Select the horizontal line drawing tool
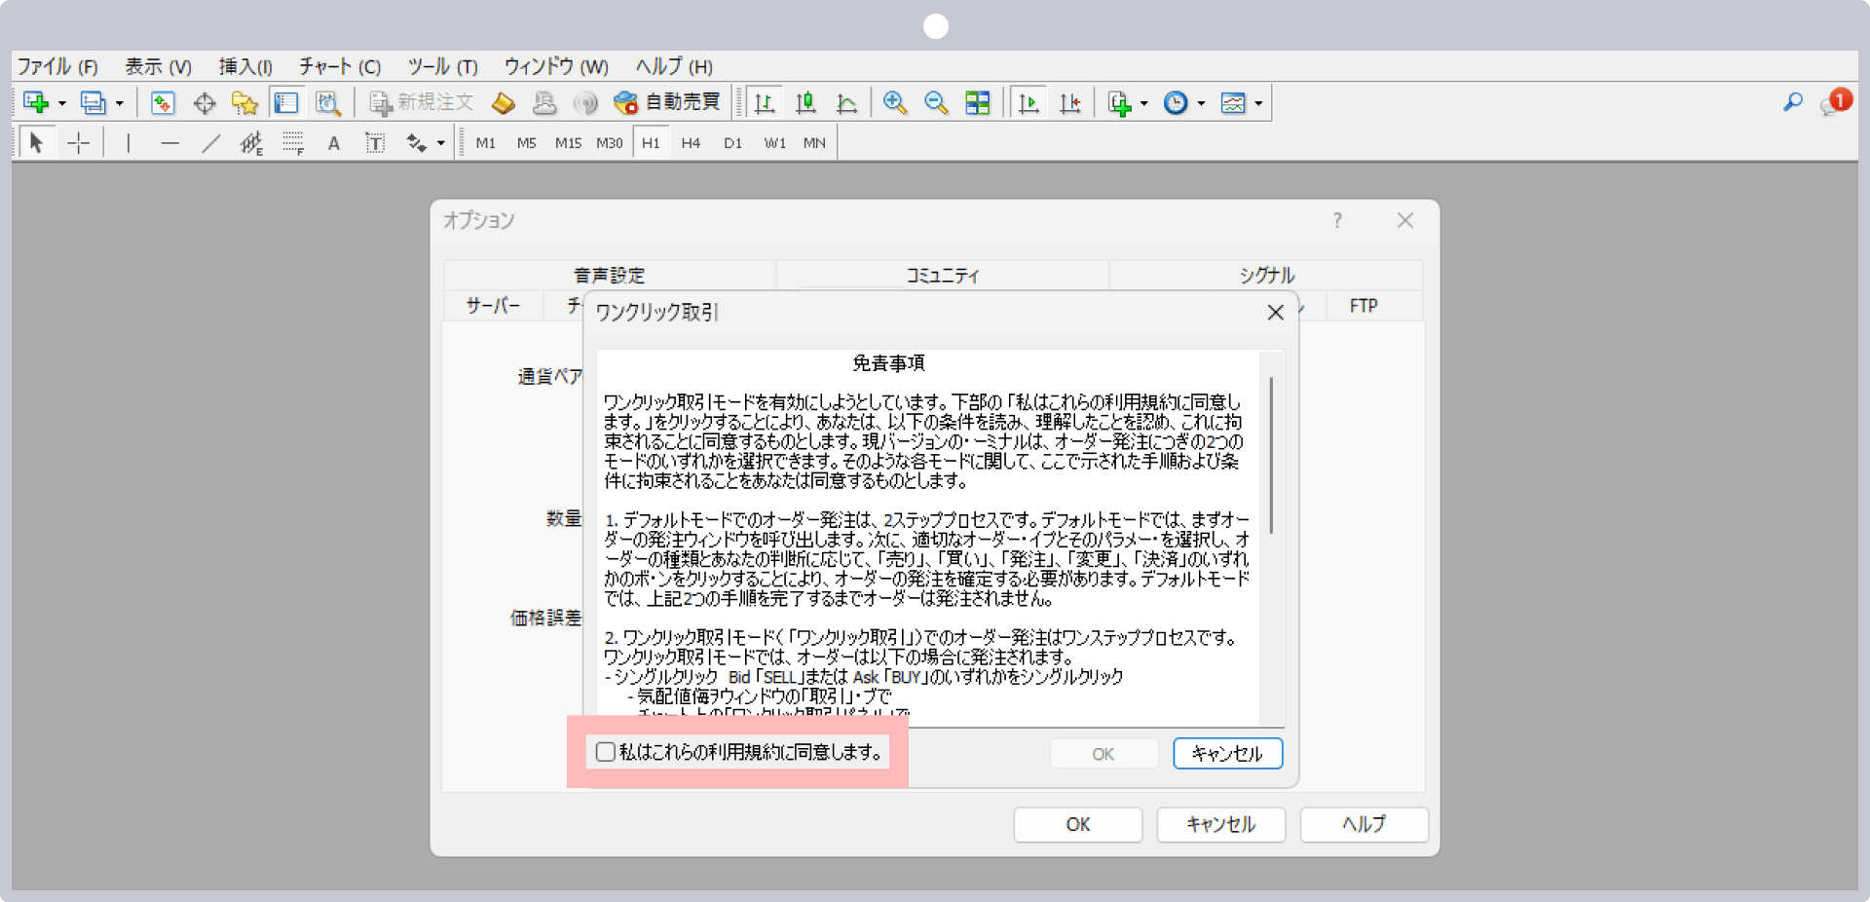Viewport: 1870px width, 902px height. point(169,143)
